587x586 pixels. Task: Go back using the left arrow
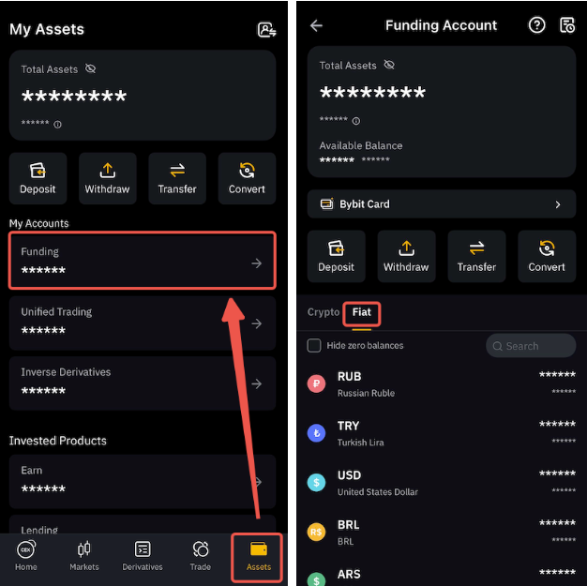[316, 25]
